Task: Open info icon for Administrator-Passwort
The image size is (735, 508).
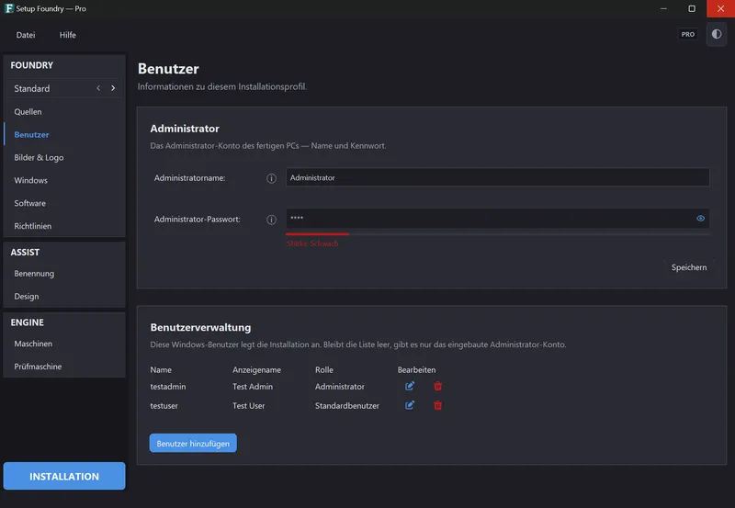Action: [271, 220]
